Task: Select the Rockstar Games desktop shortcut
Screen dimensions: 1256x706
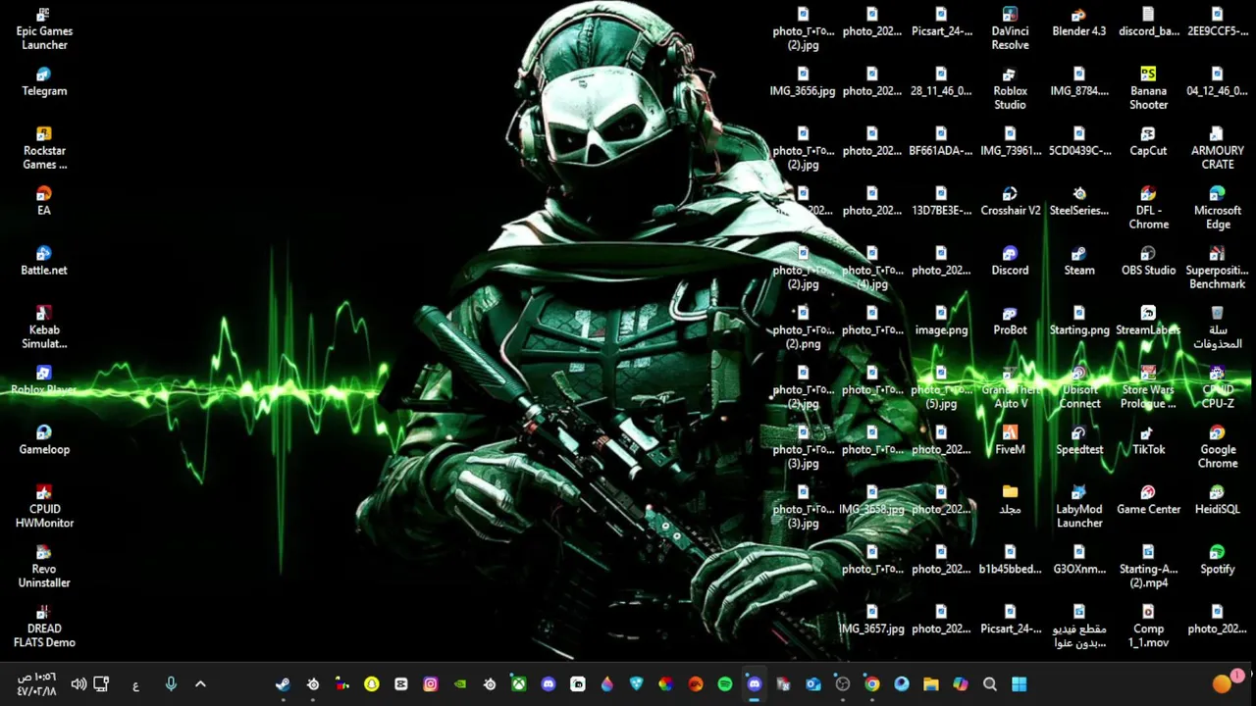Action: point(44,149)
